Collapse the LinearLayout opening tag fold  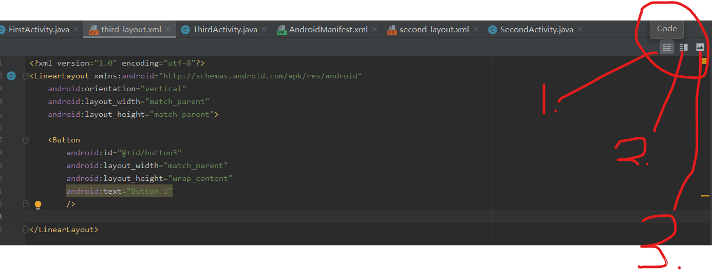(x=26, y=76)
